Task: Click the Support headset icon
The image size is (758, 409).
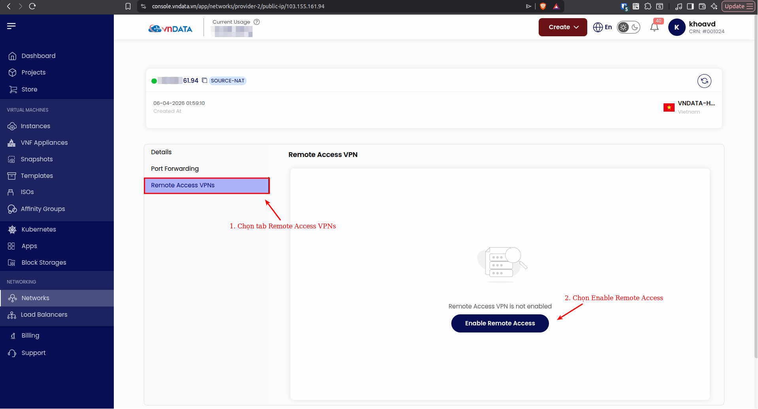Action: [12, 353]
